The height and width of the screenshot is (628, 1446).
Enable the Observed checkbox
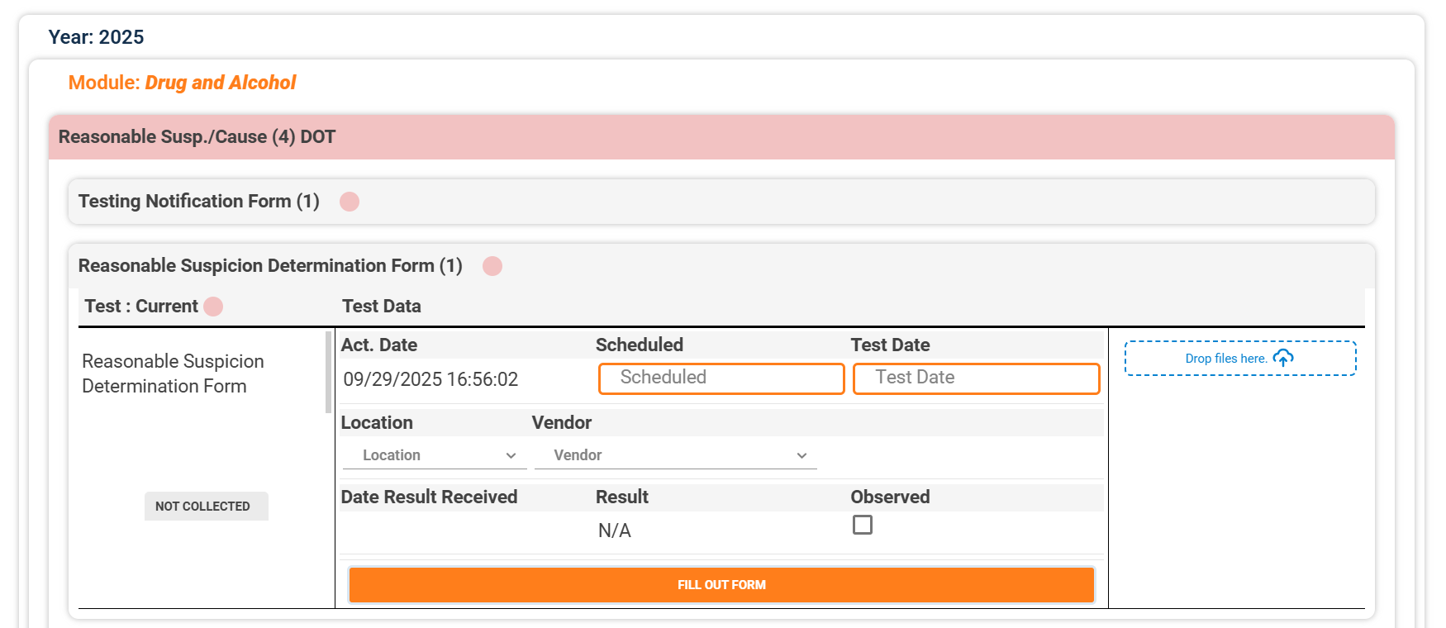tap(862, 526)
